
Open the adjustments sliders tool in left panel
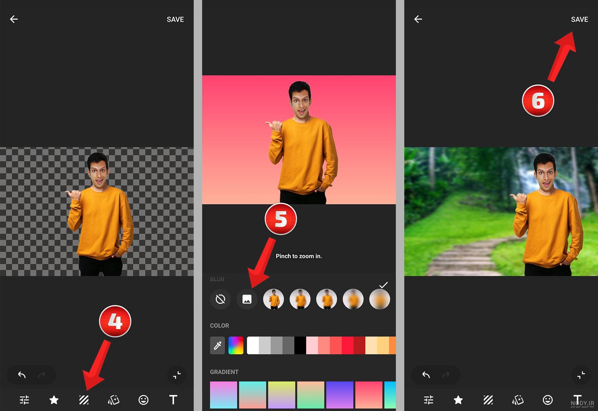click(x=24, y=399)
